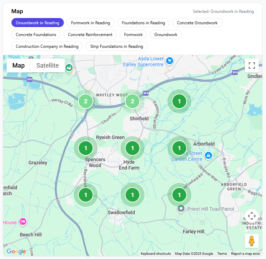Select the Groundwork in Reading filter chip
Screen dimensions: 266x259
[x=37, y=23]
